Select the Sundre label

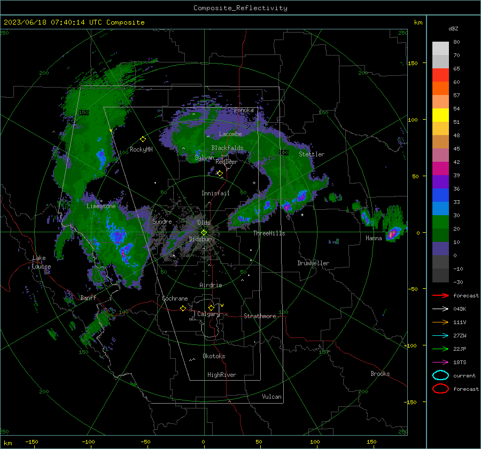click(x=162, y=221)
